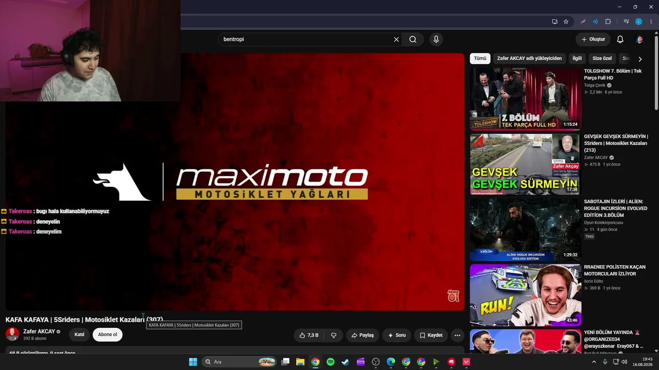Open Task View on the taskbar
Screen dimensions: 659x370
pos(285,362)
